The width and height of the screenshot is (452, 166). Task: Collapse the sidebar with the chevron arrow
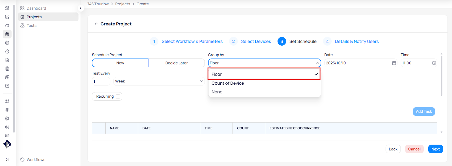(81, 8)
